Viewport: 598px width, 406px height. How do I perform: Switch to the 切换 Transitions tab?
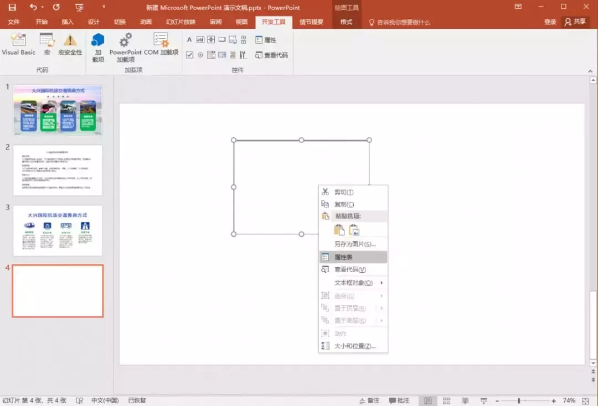(120, 22)
